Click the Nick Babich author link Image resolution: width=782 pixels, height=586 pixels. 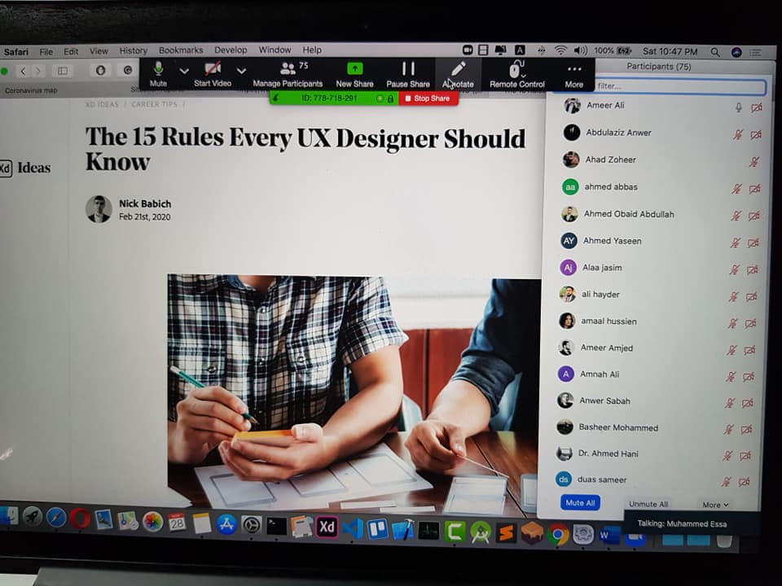pos(145,203)
